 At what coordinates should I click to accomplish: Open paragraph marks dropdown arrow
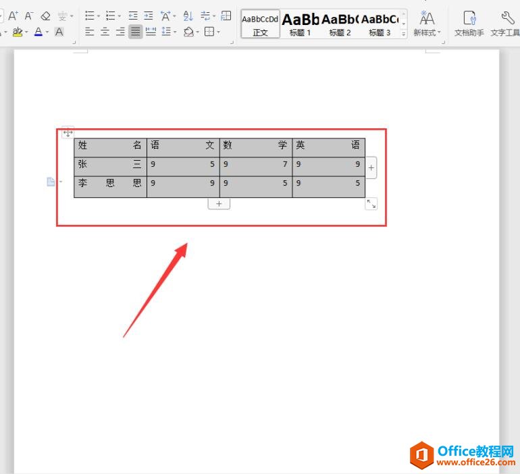tap(214, 16)
